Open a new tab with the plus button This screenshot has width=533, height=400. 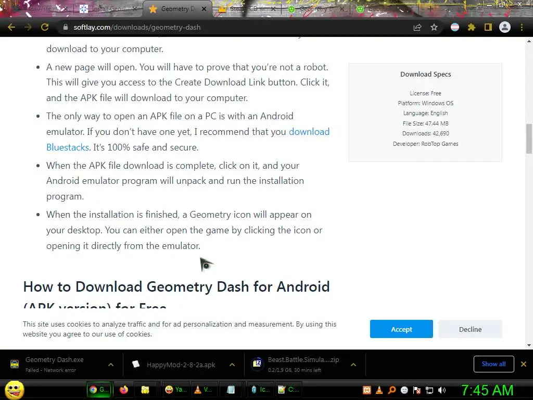click(430, 9)
